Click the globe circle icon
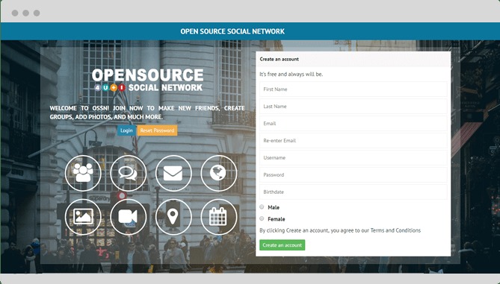 point(219,173)
